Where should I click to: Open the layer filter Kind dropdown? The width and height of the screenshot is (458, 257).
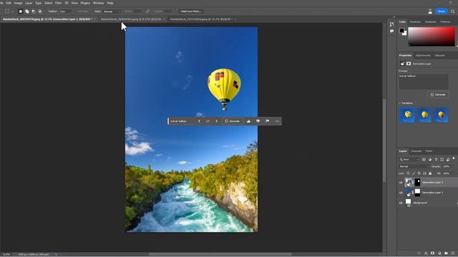[409, 160]
